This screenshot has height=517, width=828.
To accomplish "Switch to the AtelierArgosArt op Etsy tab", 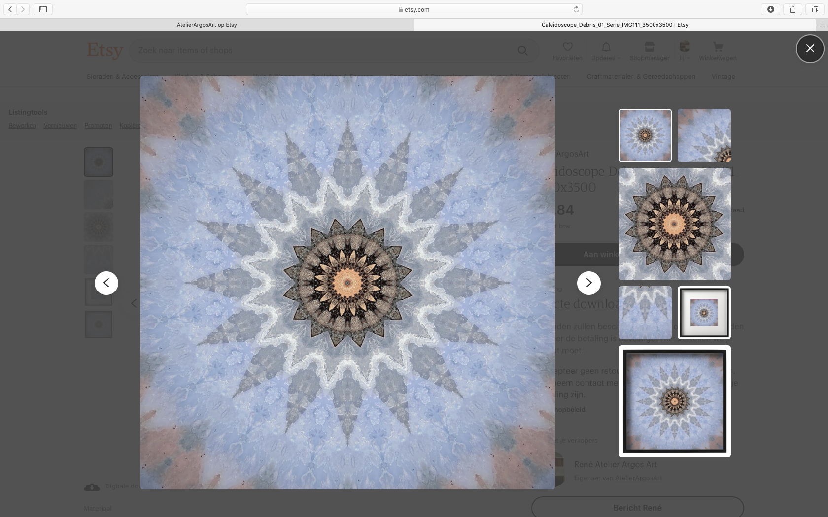I will [x=207, y=25].
